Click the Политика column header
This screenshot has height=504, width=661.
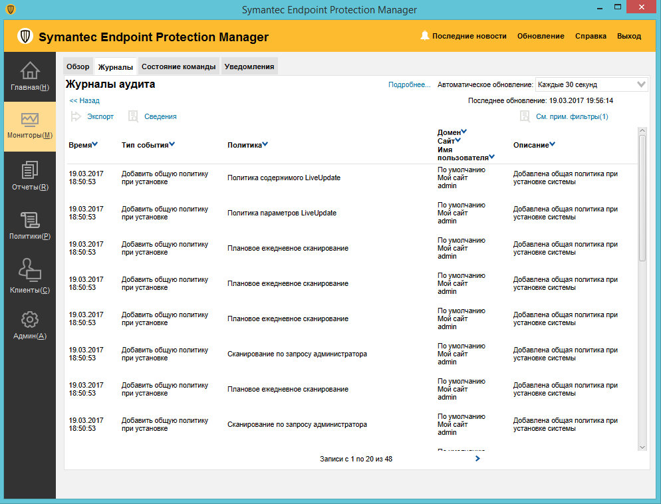(x=245, y=145)
